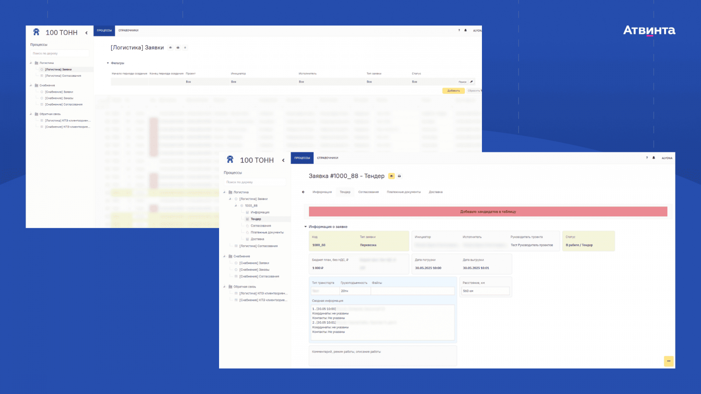Open the notification bell in the front window

(x=654, y=158)
